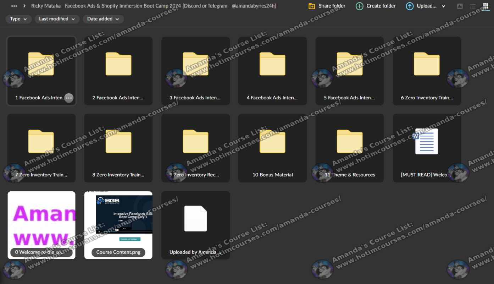The height and width of the screenshot is (284, 494).
Task: Click the Upload arrow icon
Action: [410, 6]
